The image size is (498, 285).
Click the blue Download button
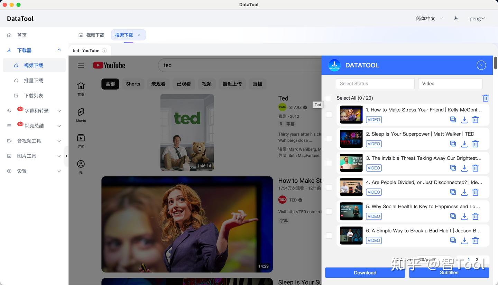click(x=365, y=273)
